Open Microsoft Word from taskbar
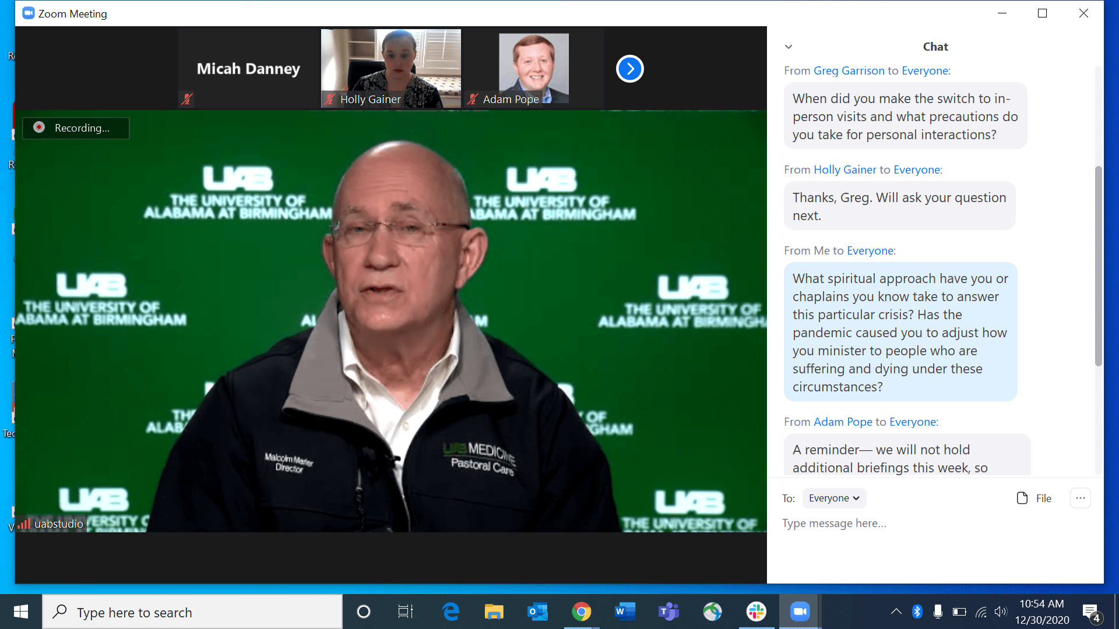 (x=625, y=612)
